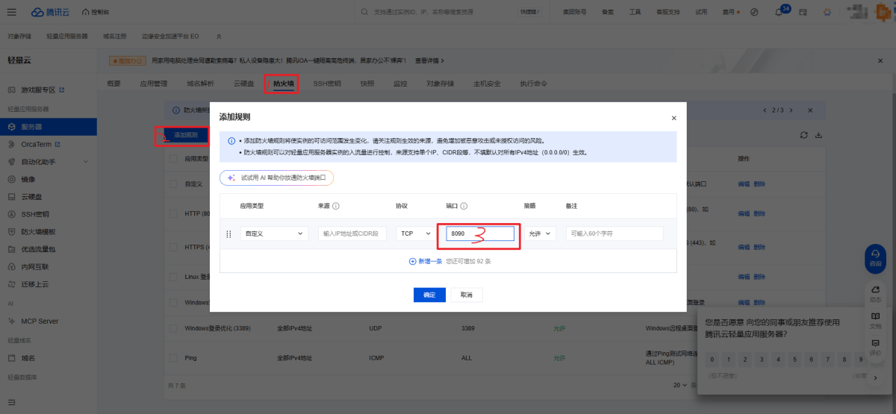Open the hamburger navigation menu

[12, 12]
